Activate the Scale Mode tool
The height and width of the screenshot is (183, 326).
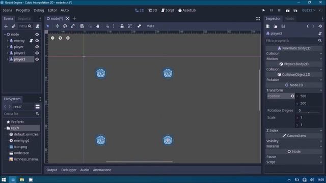73,26
